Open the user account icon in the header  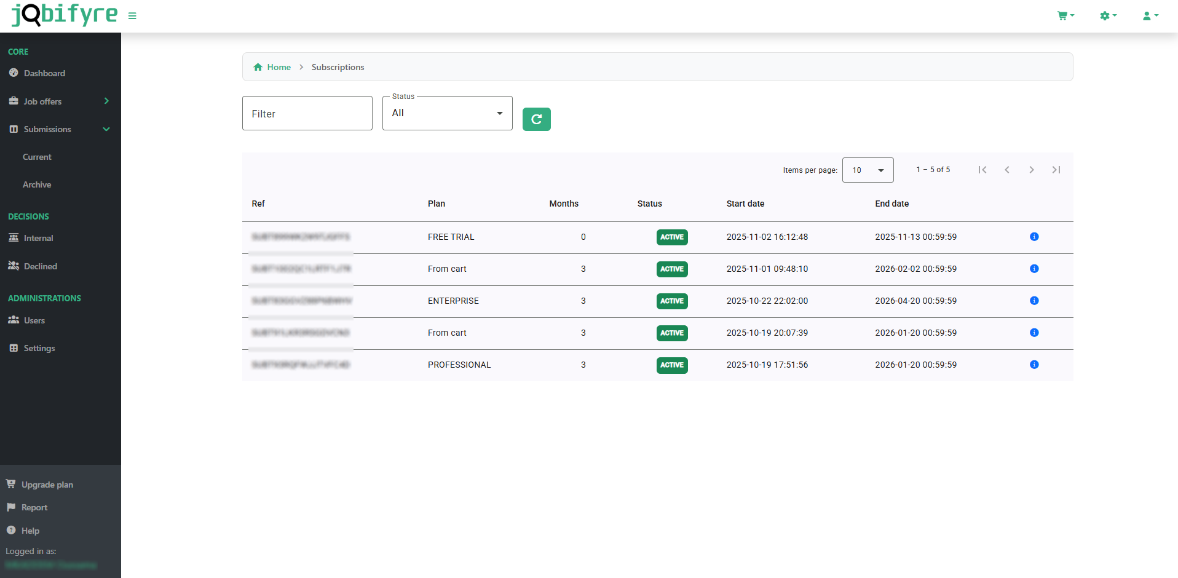pos(1147,15)
